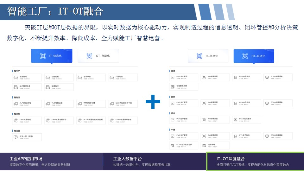Click the truck icon of WMS精密仓储
Viewport: 304px width, 171px height.
point(80,104)
